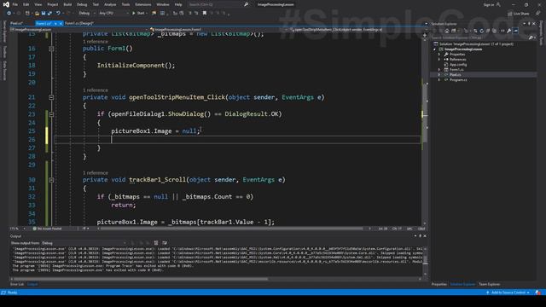Click the Undo arrow icon
The height and width of the screenshot is (307, 546).
click(58, 13)
